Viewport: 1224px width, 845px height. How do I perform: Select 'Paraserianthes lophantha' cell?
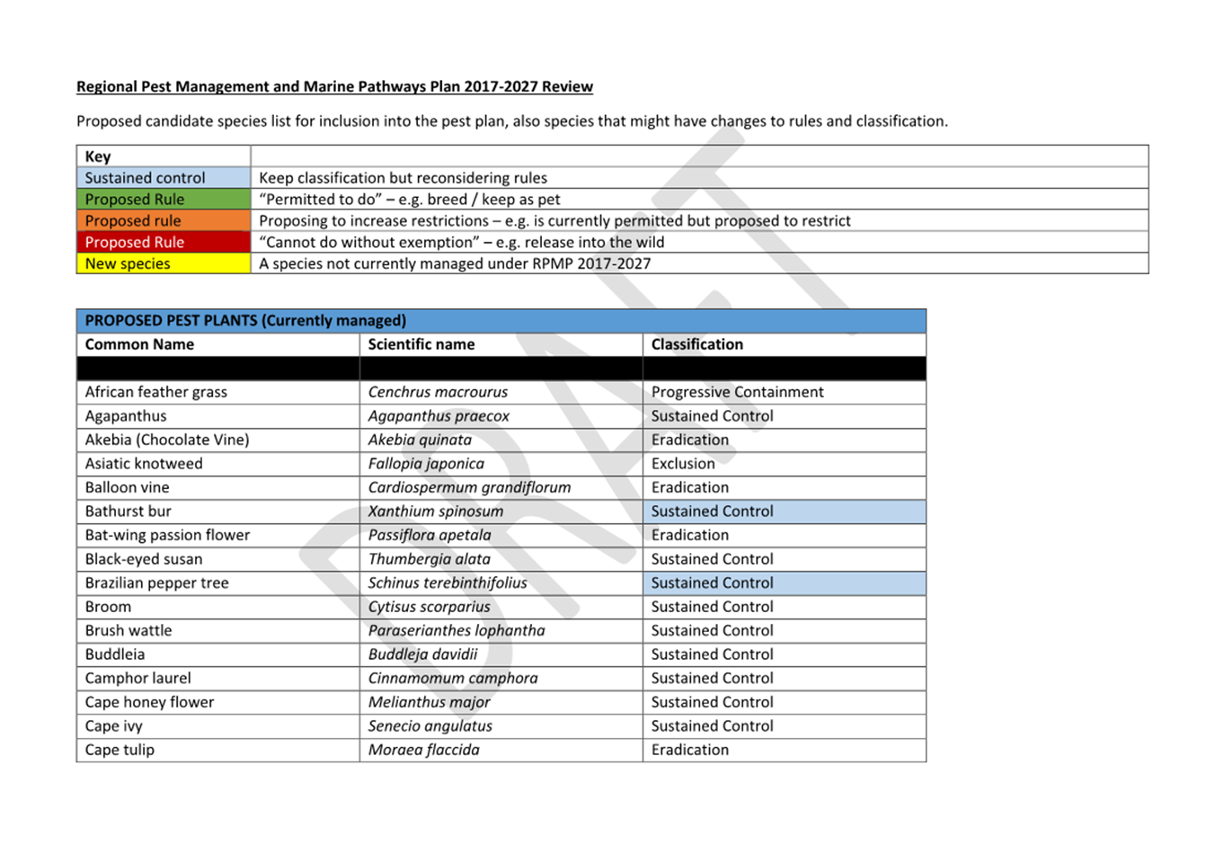[x=501, y=630]
